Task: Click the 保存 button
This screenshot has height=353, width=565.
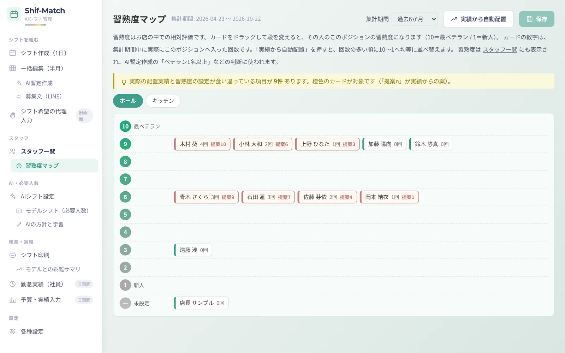Action: pos(537,19)
